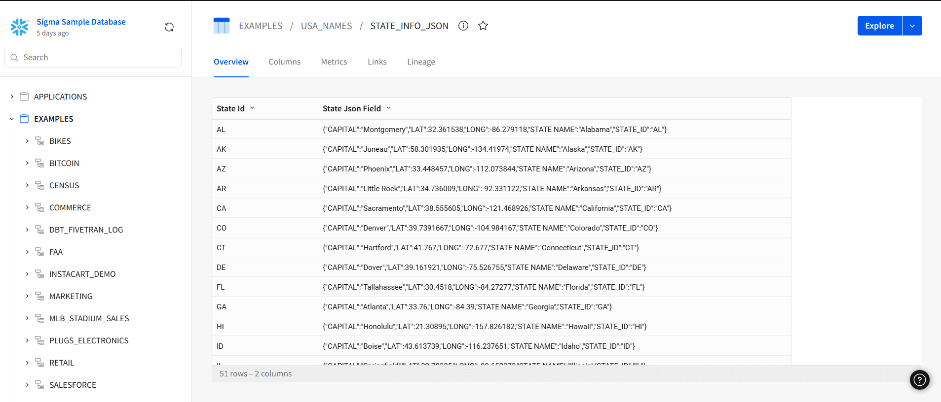The image size is (941, 402).
Task: Click the '51 rows – 2 columns' status text
Action: 256,373
